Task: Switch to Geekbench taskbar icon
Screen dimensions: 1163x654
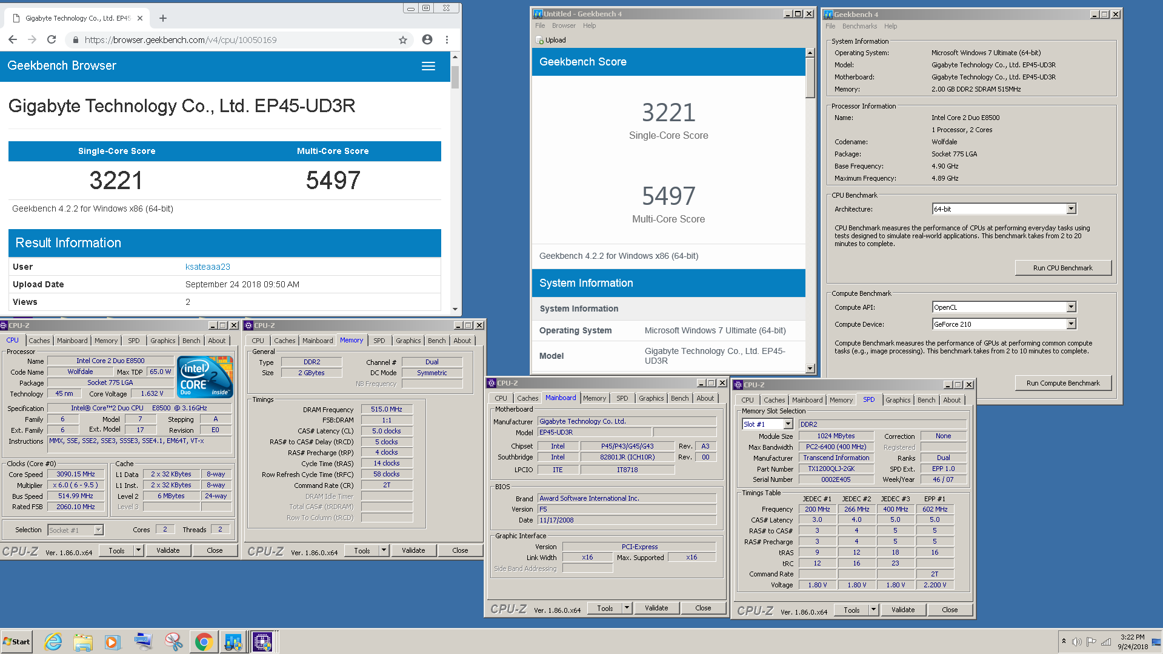Action: click(233, 642)
